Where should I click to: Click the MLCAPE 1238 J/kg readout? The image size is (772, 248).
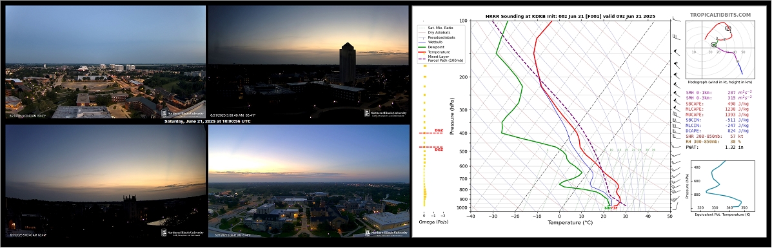click(x=717, y=109)
